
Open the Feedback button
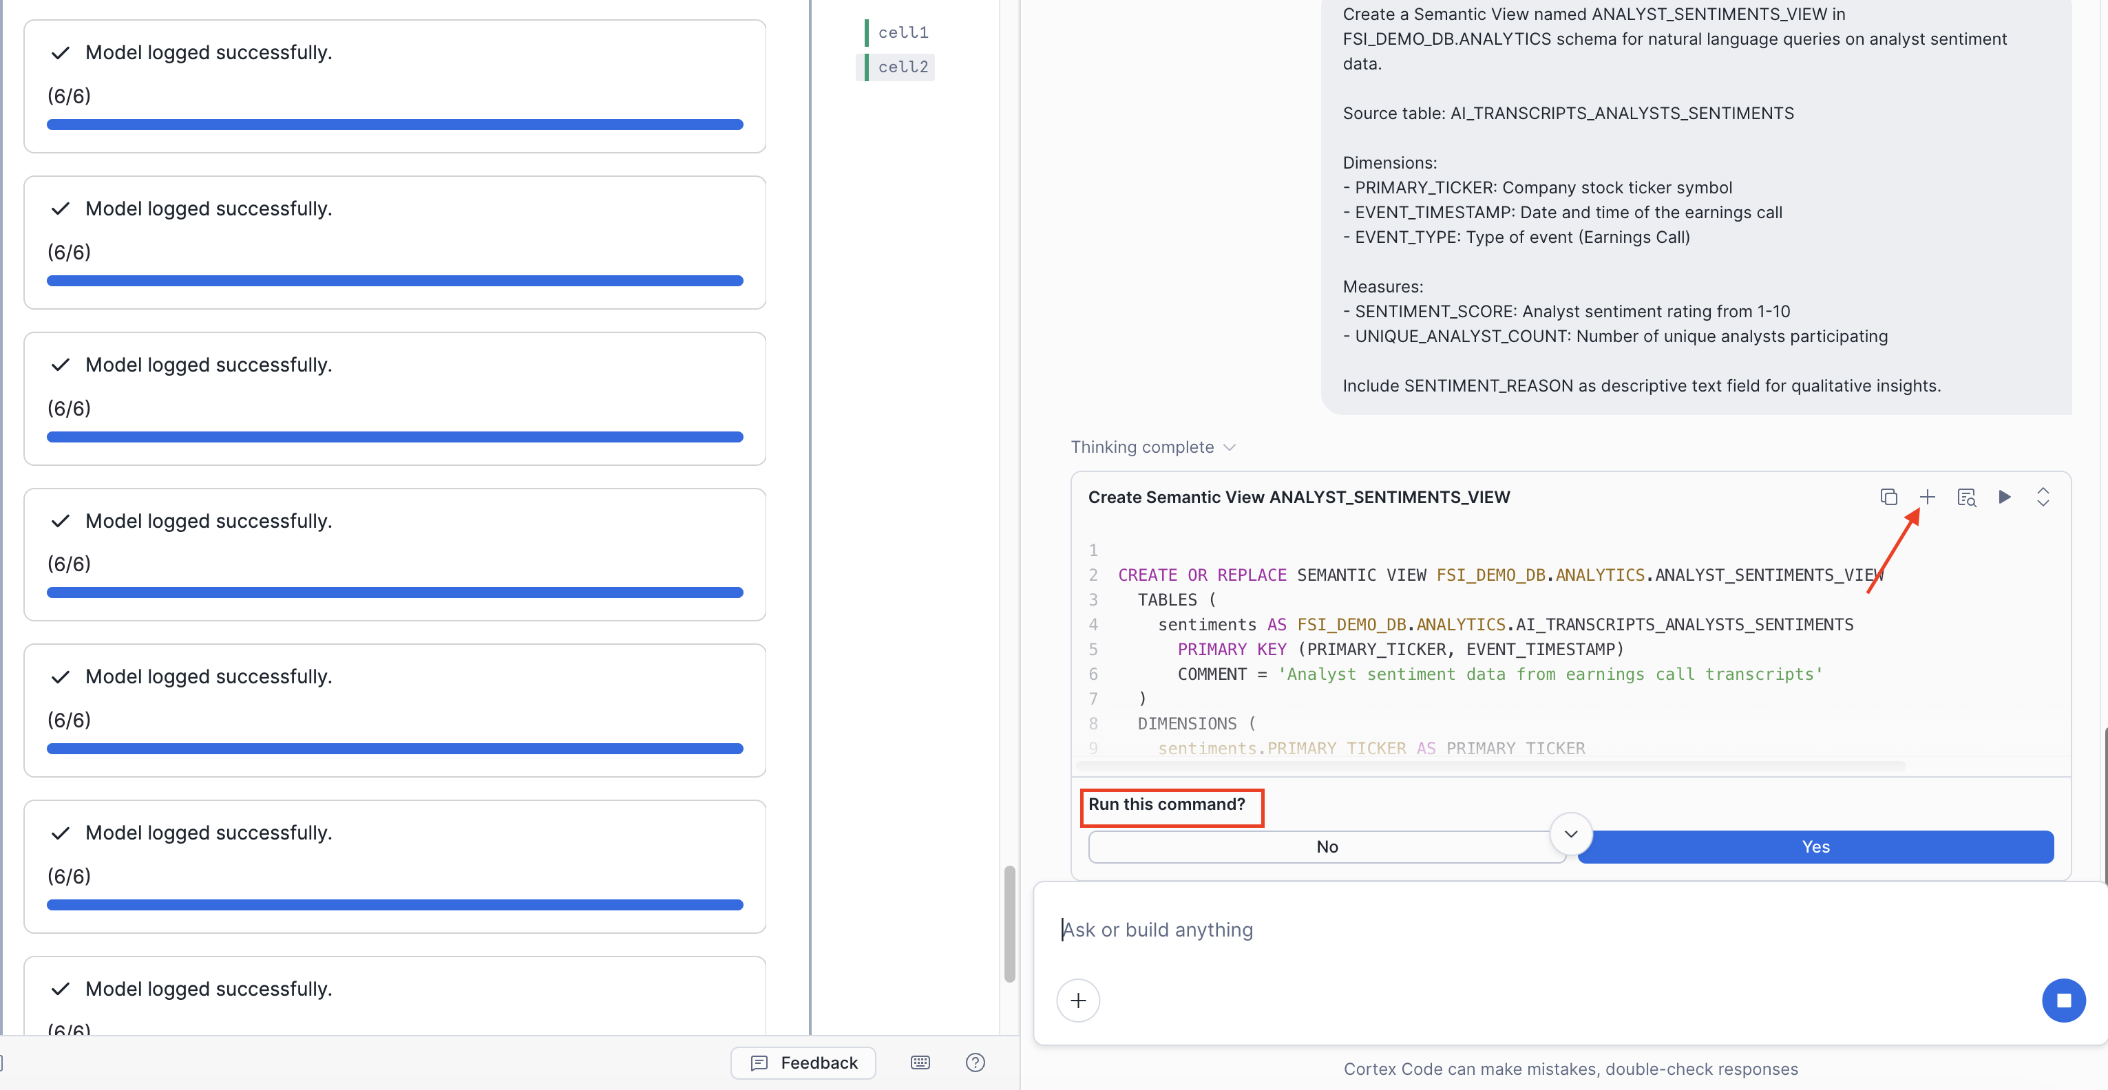pos(803,1063)
